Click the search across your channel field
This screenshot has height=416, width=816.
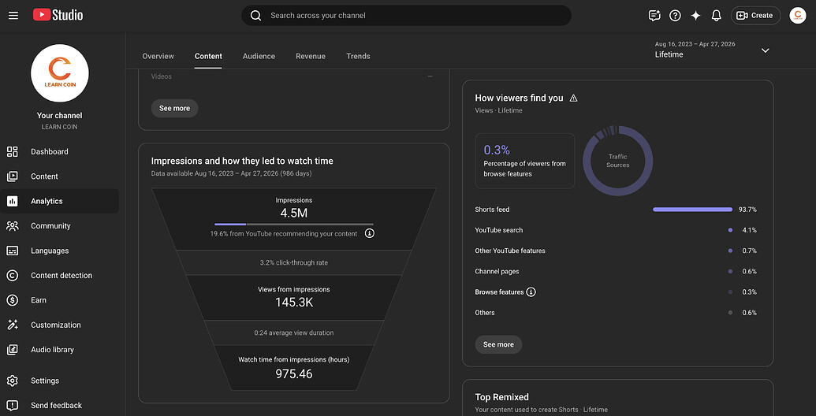(x=407, y=16)
